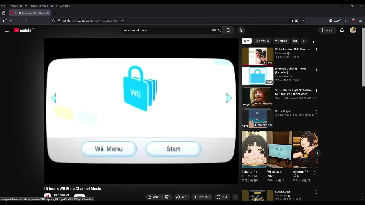This screenshot has height=205, width=365.
Task: Open the tracking protection shield icon
Action: (54, 21)
